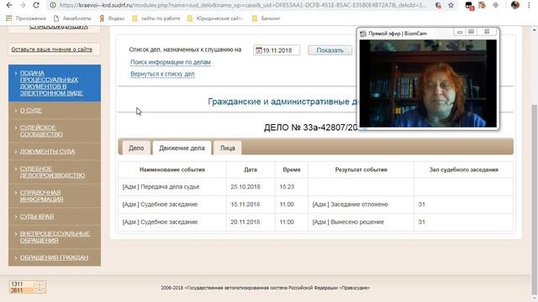This screenshot has height=302, width=538.
Task: Open the Банкинг bookmark folder
Action: (x=266, y=18)
